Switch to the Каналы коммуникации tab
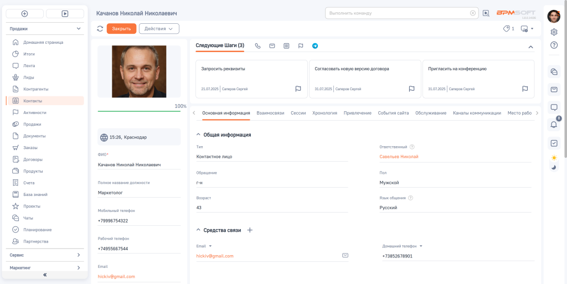 477,113
